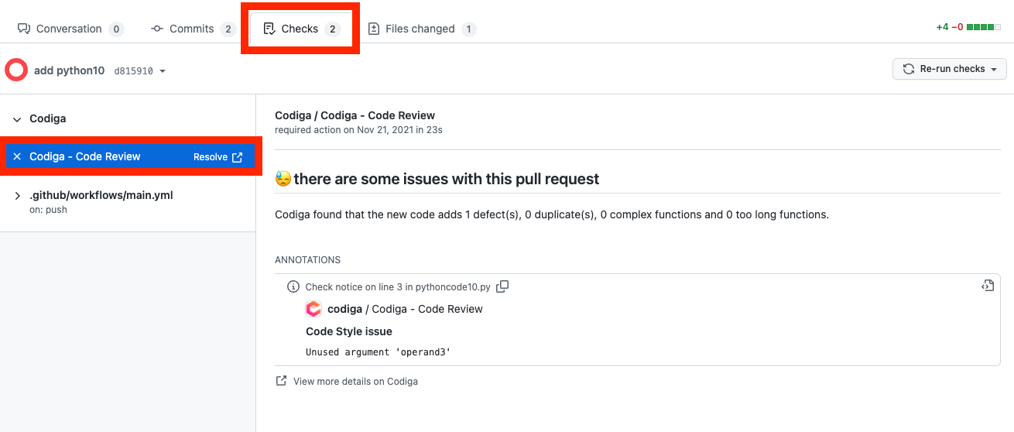Switch to the Conversation tab

tap(70, 29)
